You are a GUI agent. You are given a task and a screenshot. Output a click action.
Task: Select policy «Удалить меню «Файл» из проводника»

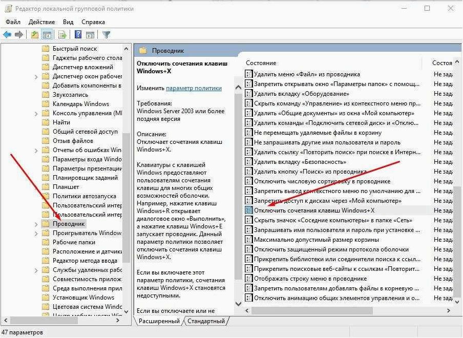307,74
